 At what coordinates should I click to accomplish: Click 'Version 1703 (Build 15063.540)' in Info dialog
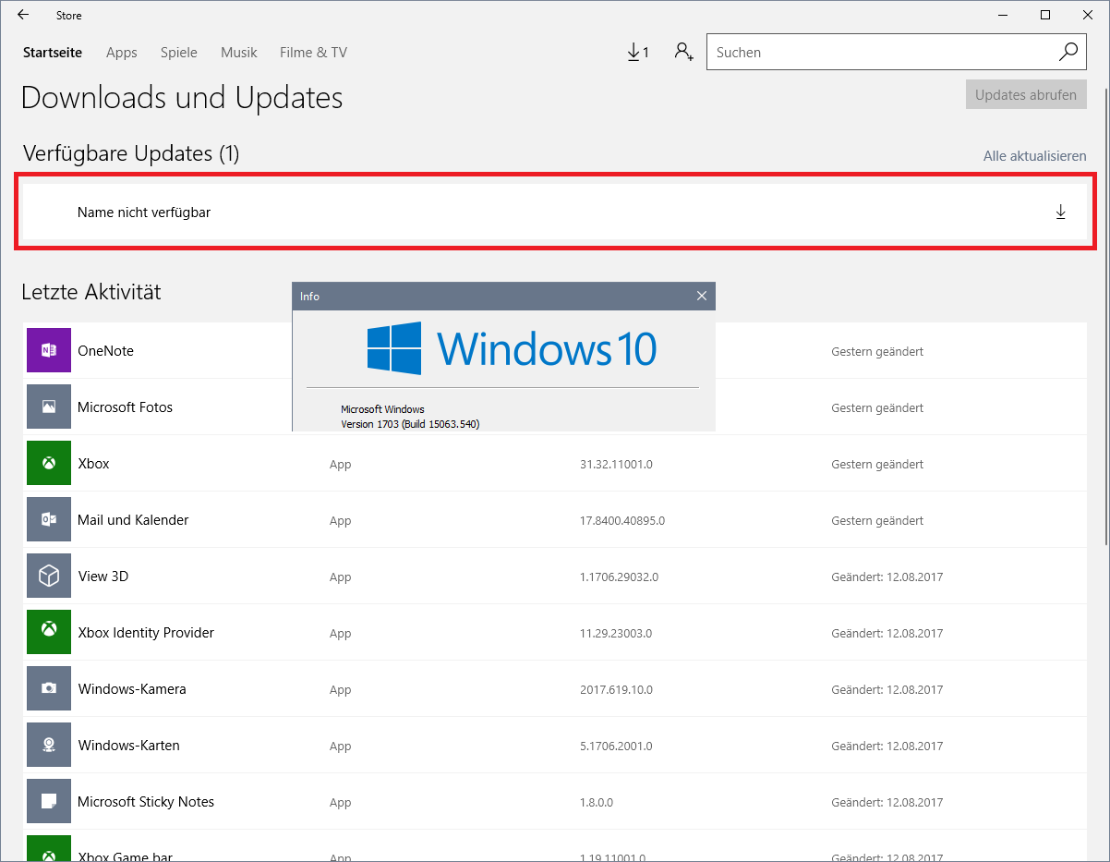click(410, 424)
